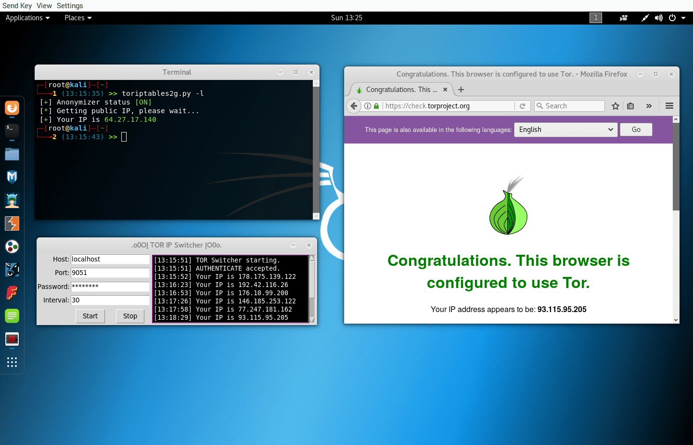Screen dimensions: 693x445
Task: Click the power icon in top bar
Action: click(672, 18)
